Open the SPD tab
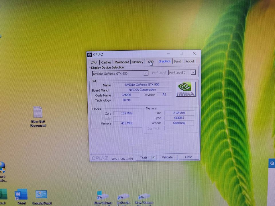Viewport: 275px width, 206px height. click(151, 62)
